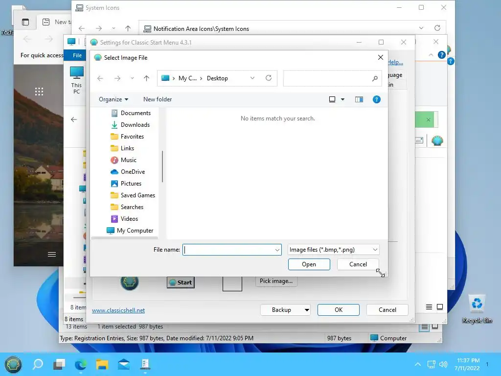This screenshot has width=501, height=376.
Task: Show hidden tray icons chevron
Action: click(x=418, y=364)
